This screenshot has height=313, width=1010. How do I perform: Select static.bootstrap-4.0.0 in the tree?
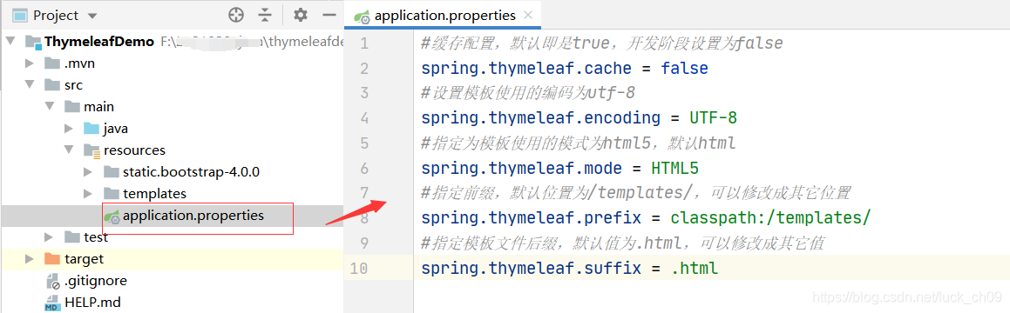pyautogui.click(x=172, y=172)
